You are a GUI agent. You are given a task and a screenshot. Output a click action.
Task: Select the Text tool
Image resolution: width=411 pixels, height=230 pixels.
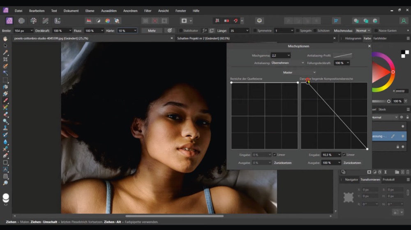5,169
